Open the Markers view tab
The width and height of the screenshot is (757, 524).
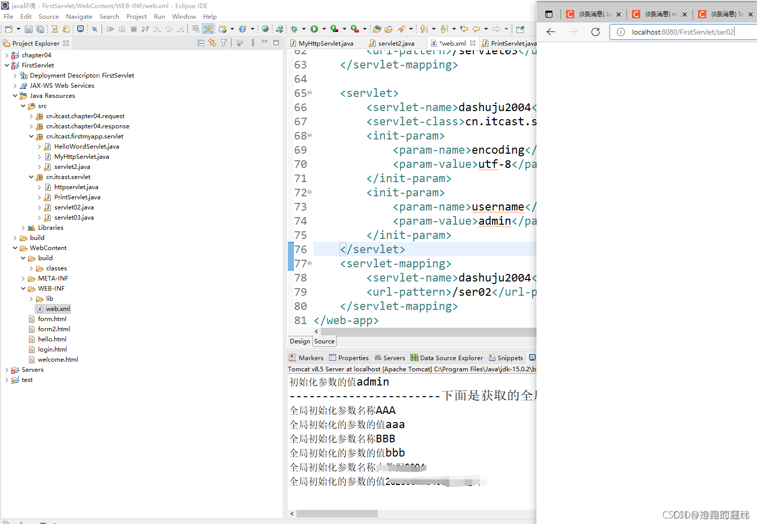click(x=306, y=358)
